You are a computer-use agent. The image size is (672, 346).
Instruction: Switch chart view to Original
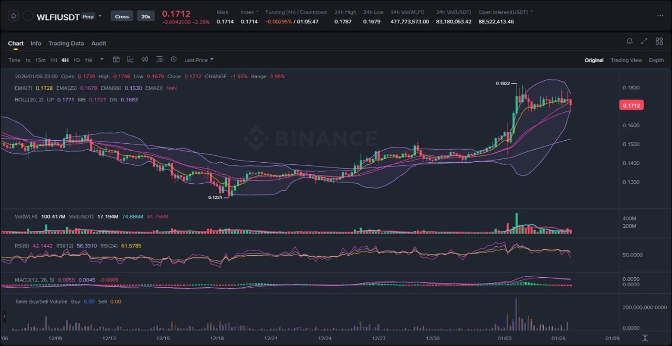(594, 60)
